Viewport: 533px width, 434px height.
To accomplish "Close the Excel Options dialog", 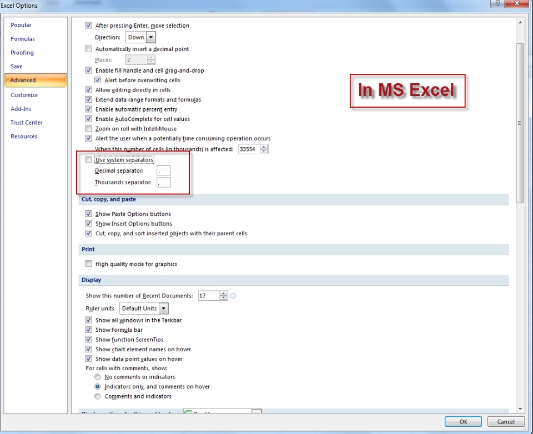I will click(x=516, y=3).
